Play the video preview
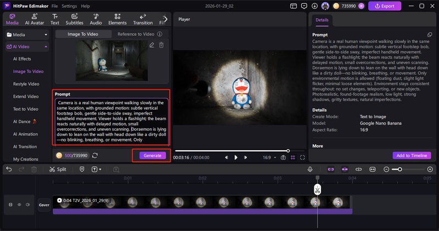The height and width of the screenshot is (231, 439). point(236,157)
